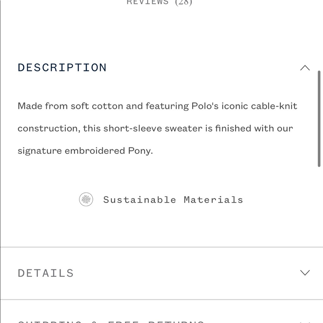The image size is (323, 323).
Task: Click the Sustainable Materials label text
Action: pos(173,200)
